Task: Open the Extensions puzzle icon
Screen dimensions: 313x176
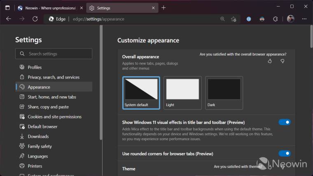Action: (275, 19)
